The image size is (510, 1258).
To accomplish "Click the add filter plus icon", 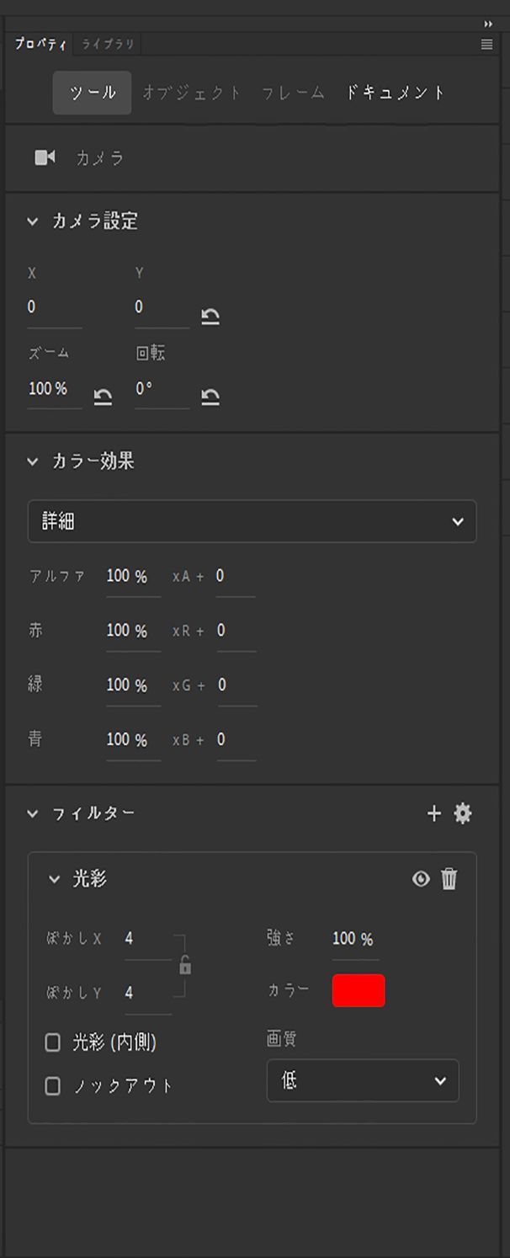I will point(434,813).
